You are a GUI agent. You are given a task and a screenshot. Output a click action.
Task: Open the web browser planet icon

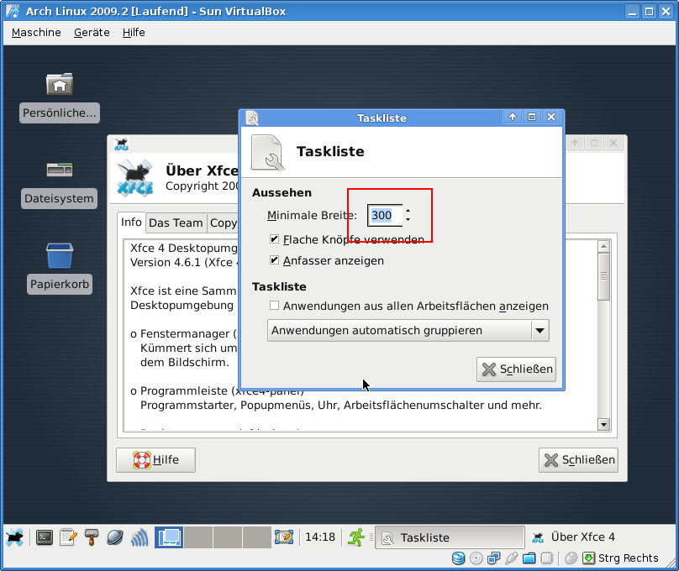(115, 537)
